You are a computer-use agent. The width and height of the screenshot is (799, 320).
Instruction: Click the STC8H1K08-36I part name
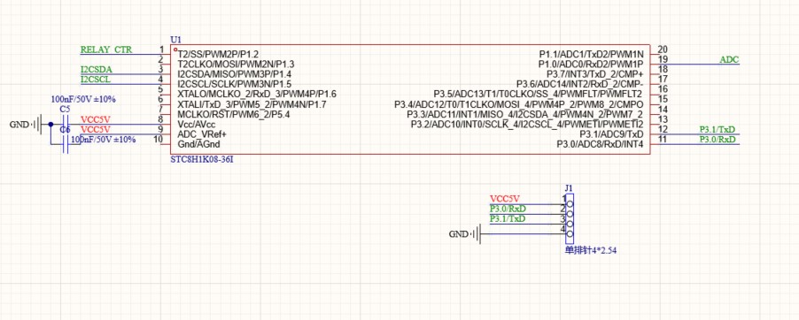click(203, 160)
